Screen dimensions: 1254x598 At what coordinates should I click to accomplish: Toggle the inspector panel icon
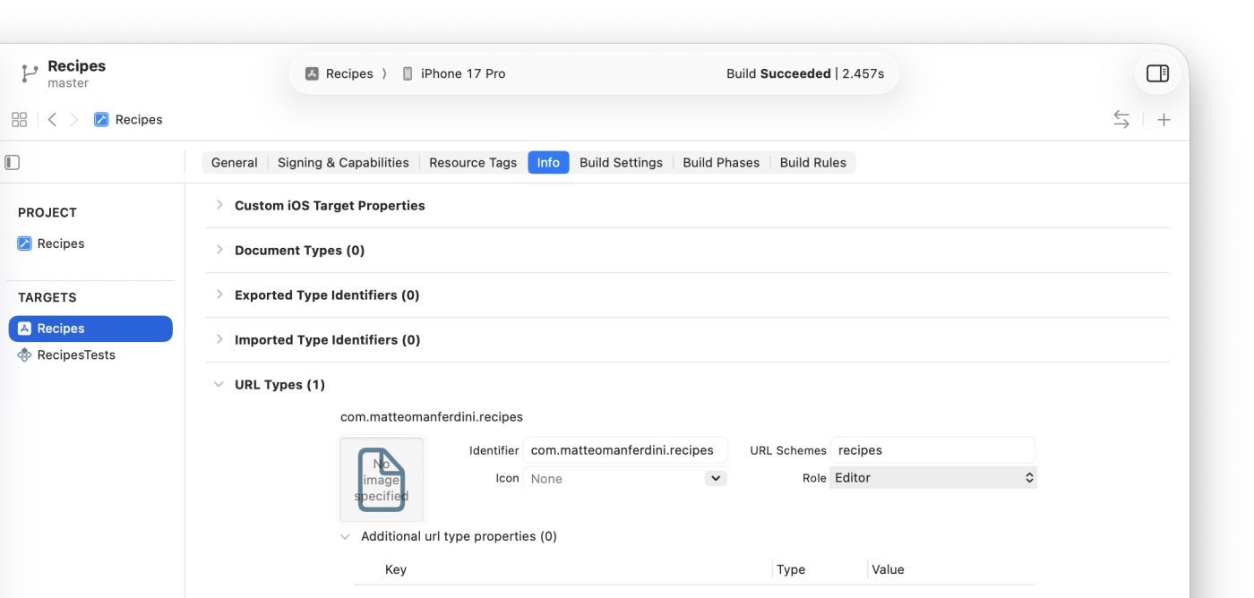coord(1157,73)
